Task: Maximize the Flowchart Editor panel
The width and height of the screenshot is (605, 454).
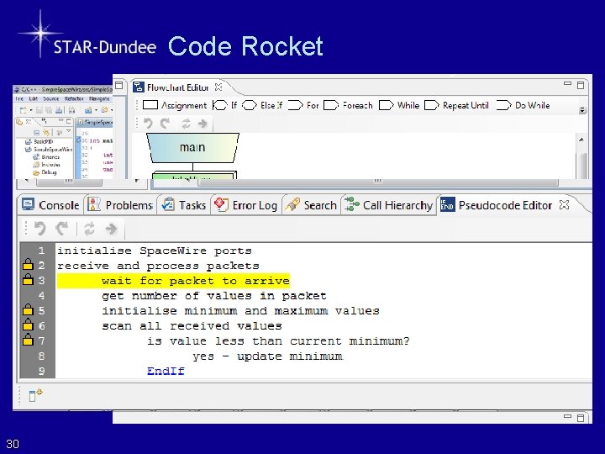Action: [x=581, y=85]
